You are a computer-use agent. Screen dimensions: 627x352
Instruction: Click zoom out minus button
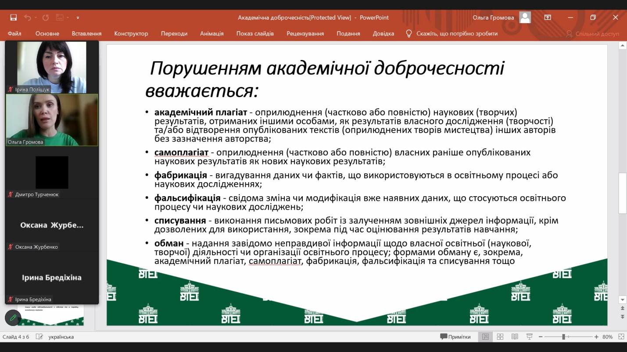[x=541, y=337]
